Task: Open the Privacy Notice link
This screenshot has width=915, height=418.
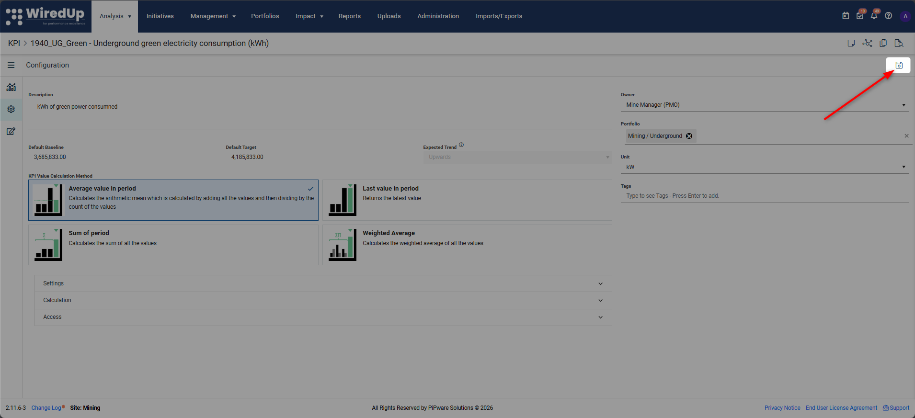Action: pyautogui.click(x=782, y=408)
